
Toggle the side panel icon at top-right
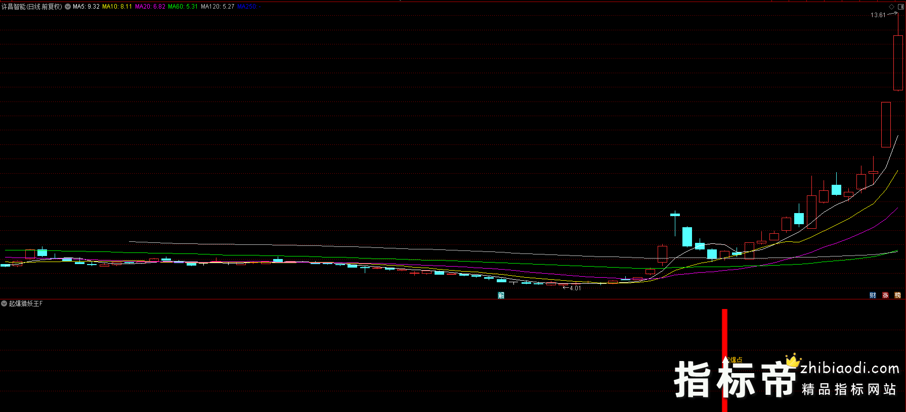900,7
